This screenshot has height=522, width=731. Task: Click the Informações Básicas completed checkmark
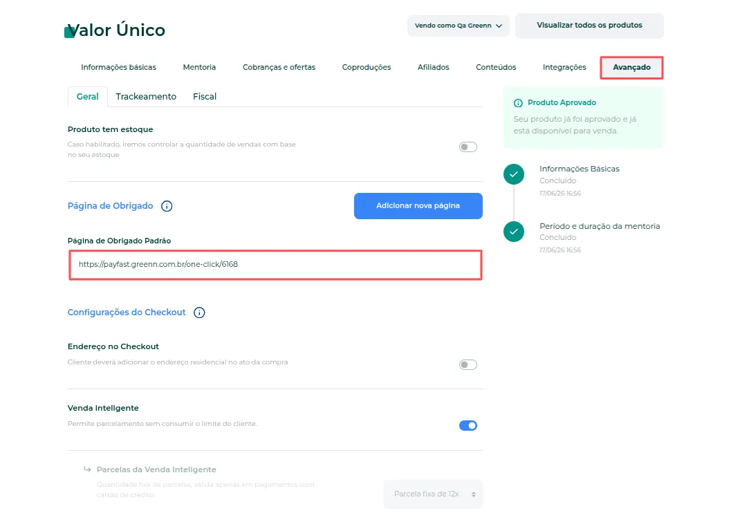(514, 174)
